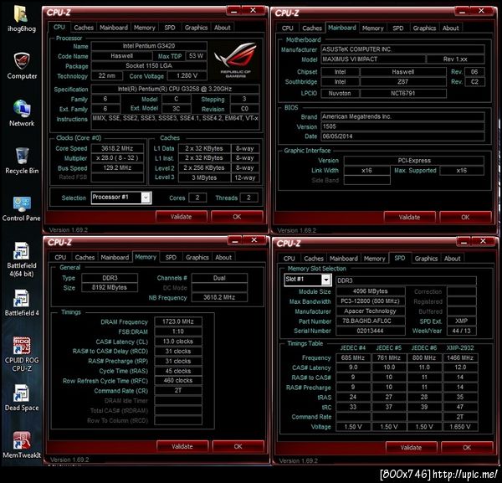The width and height of the screenshot is (502, 483).
Task: Switch to SPD tab in CPU window
Action: pos(170,28)
